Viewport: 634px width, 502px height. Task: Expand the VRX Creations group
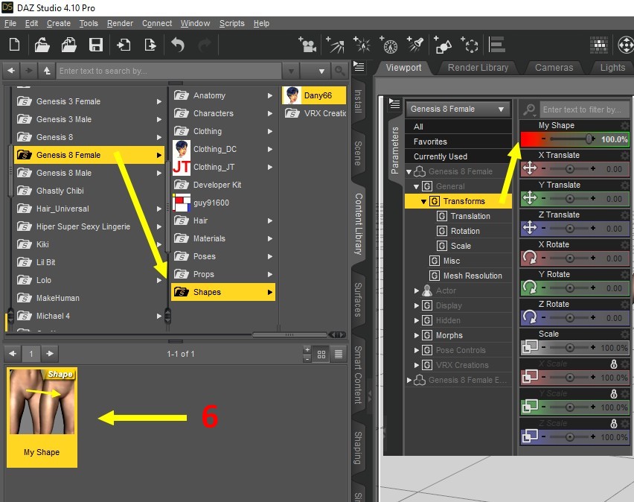(x=417, y=365)
